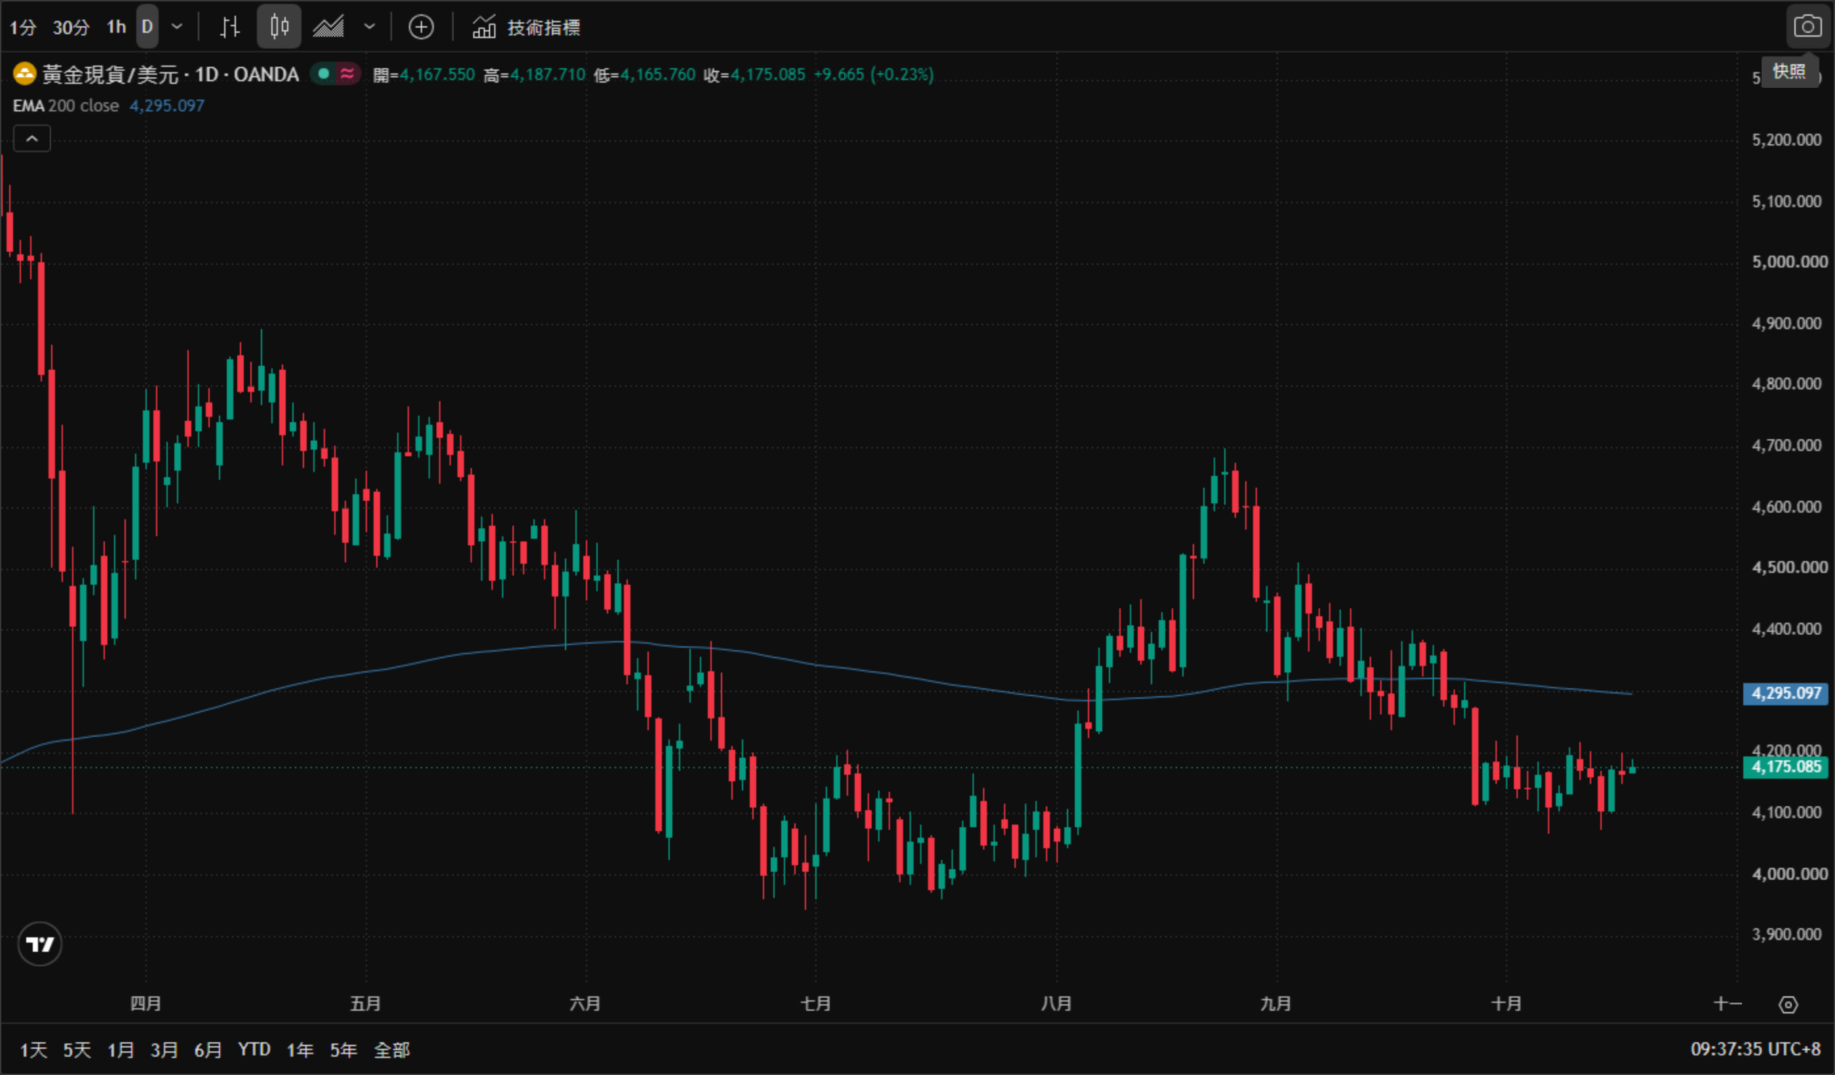Set range to 3月
1835x1075 pixels.
tap(164, 1050)
